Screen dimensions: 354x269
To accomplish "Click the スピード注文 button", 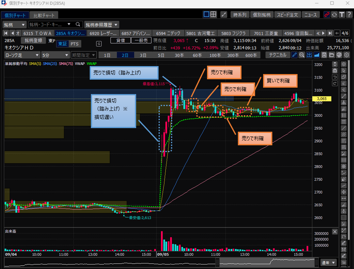I will pyautogui.click(x=288, y=15).
